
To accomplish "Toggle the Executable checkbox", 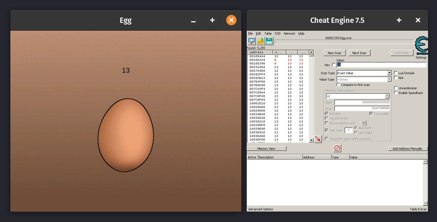I will [371, 114].
